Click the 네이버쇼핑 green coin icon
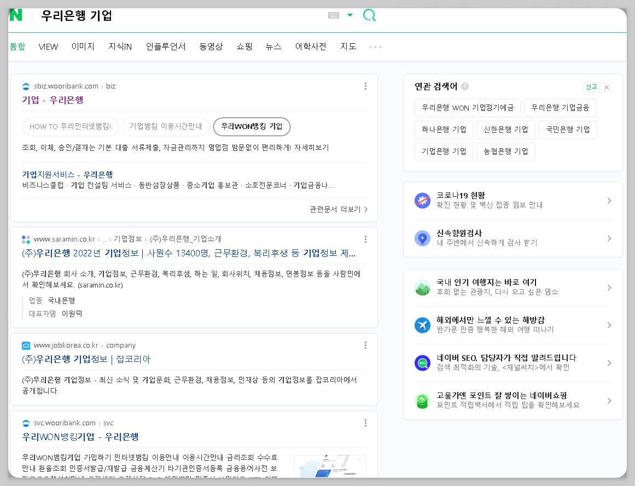 click(422, 401)
